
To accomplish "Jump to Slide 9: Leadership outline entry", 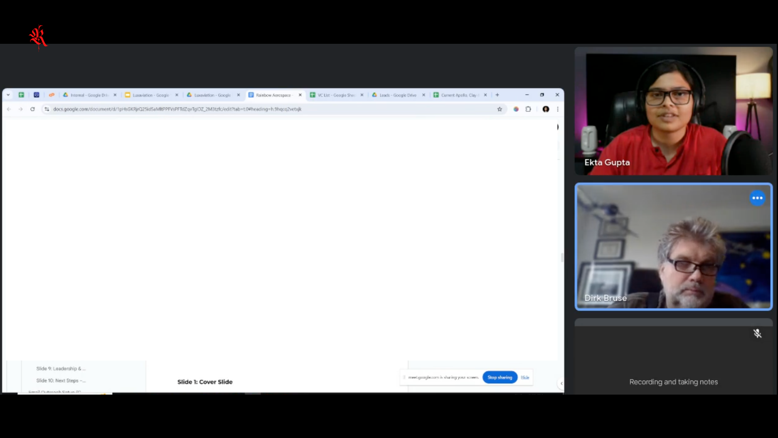I will pyautogui.click(x=61, y=369).
